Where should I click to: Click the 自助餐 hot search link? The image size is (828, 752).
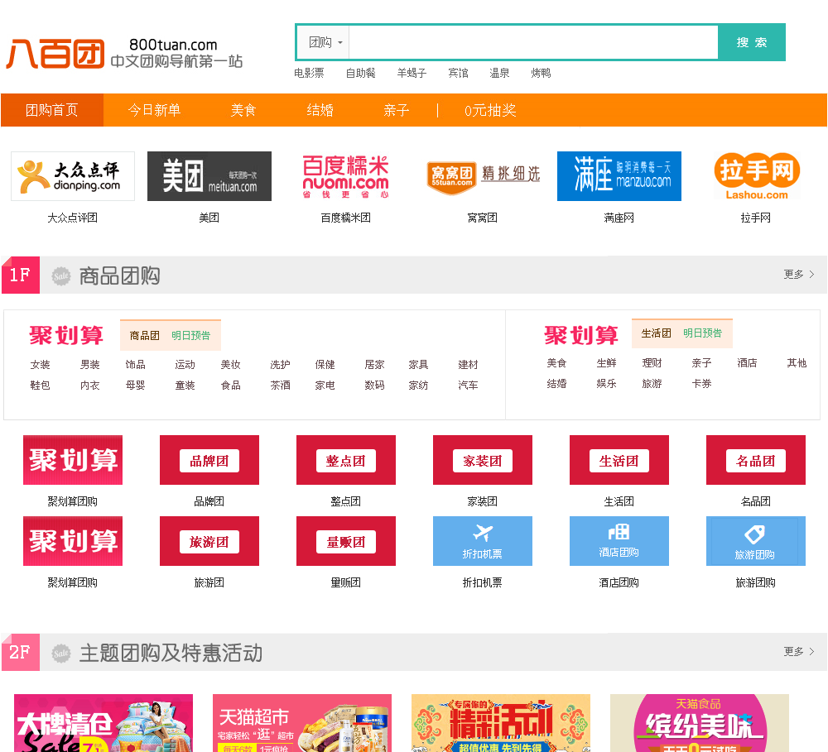[x=361, y=74]
